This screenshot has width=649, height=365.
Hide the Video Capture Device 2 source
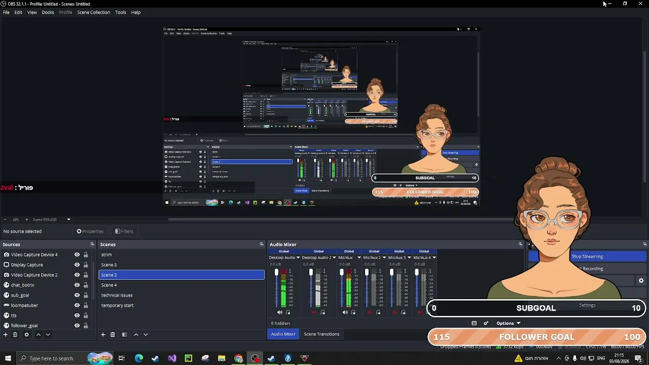coord(77,275)
